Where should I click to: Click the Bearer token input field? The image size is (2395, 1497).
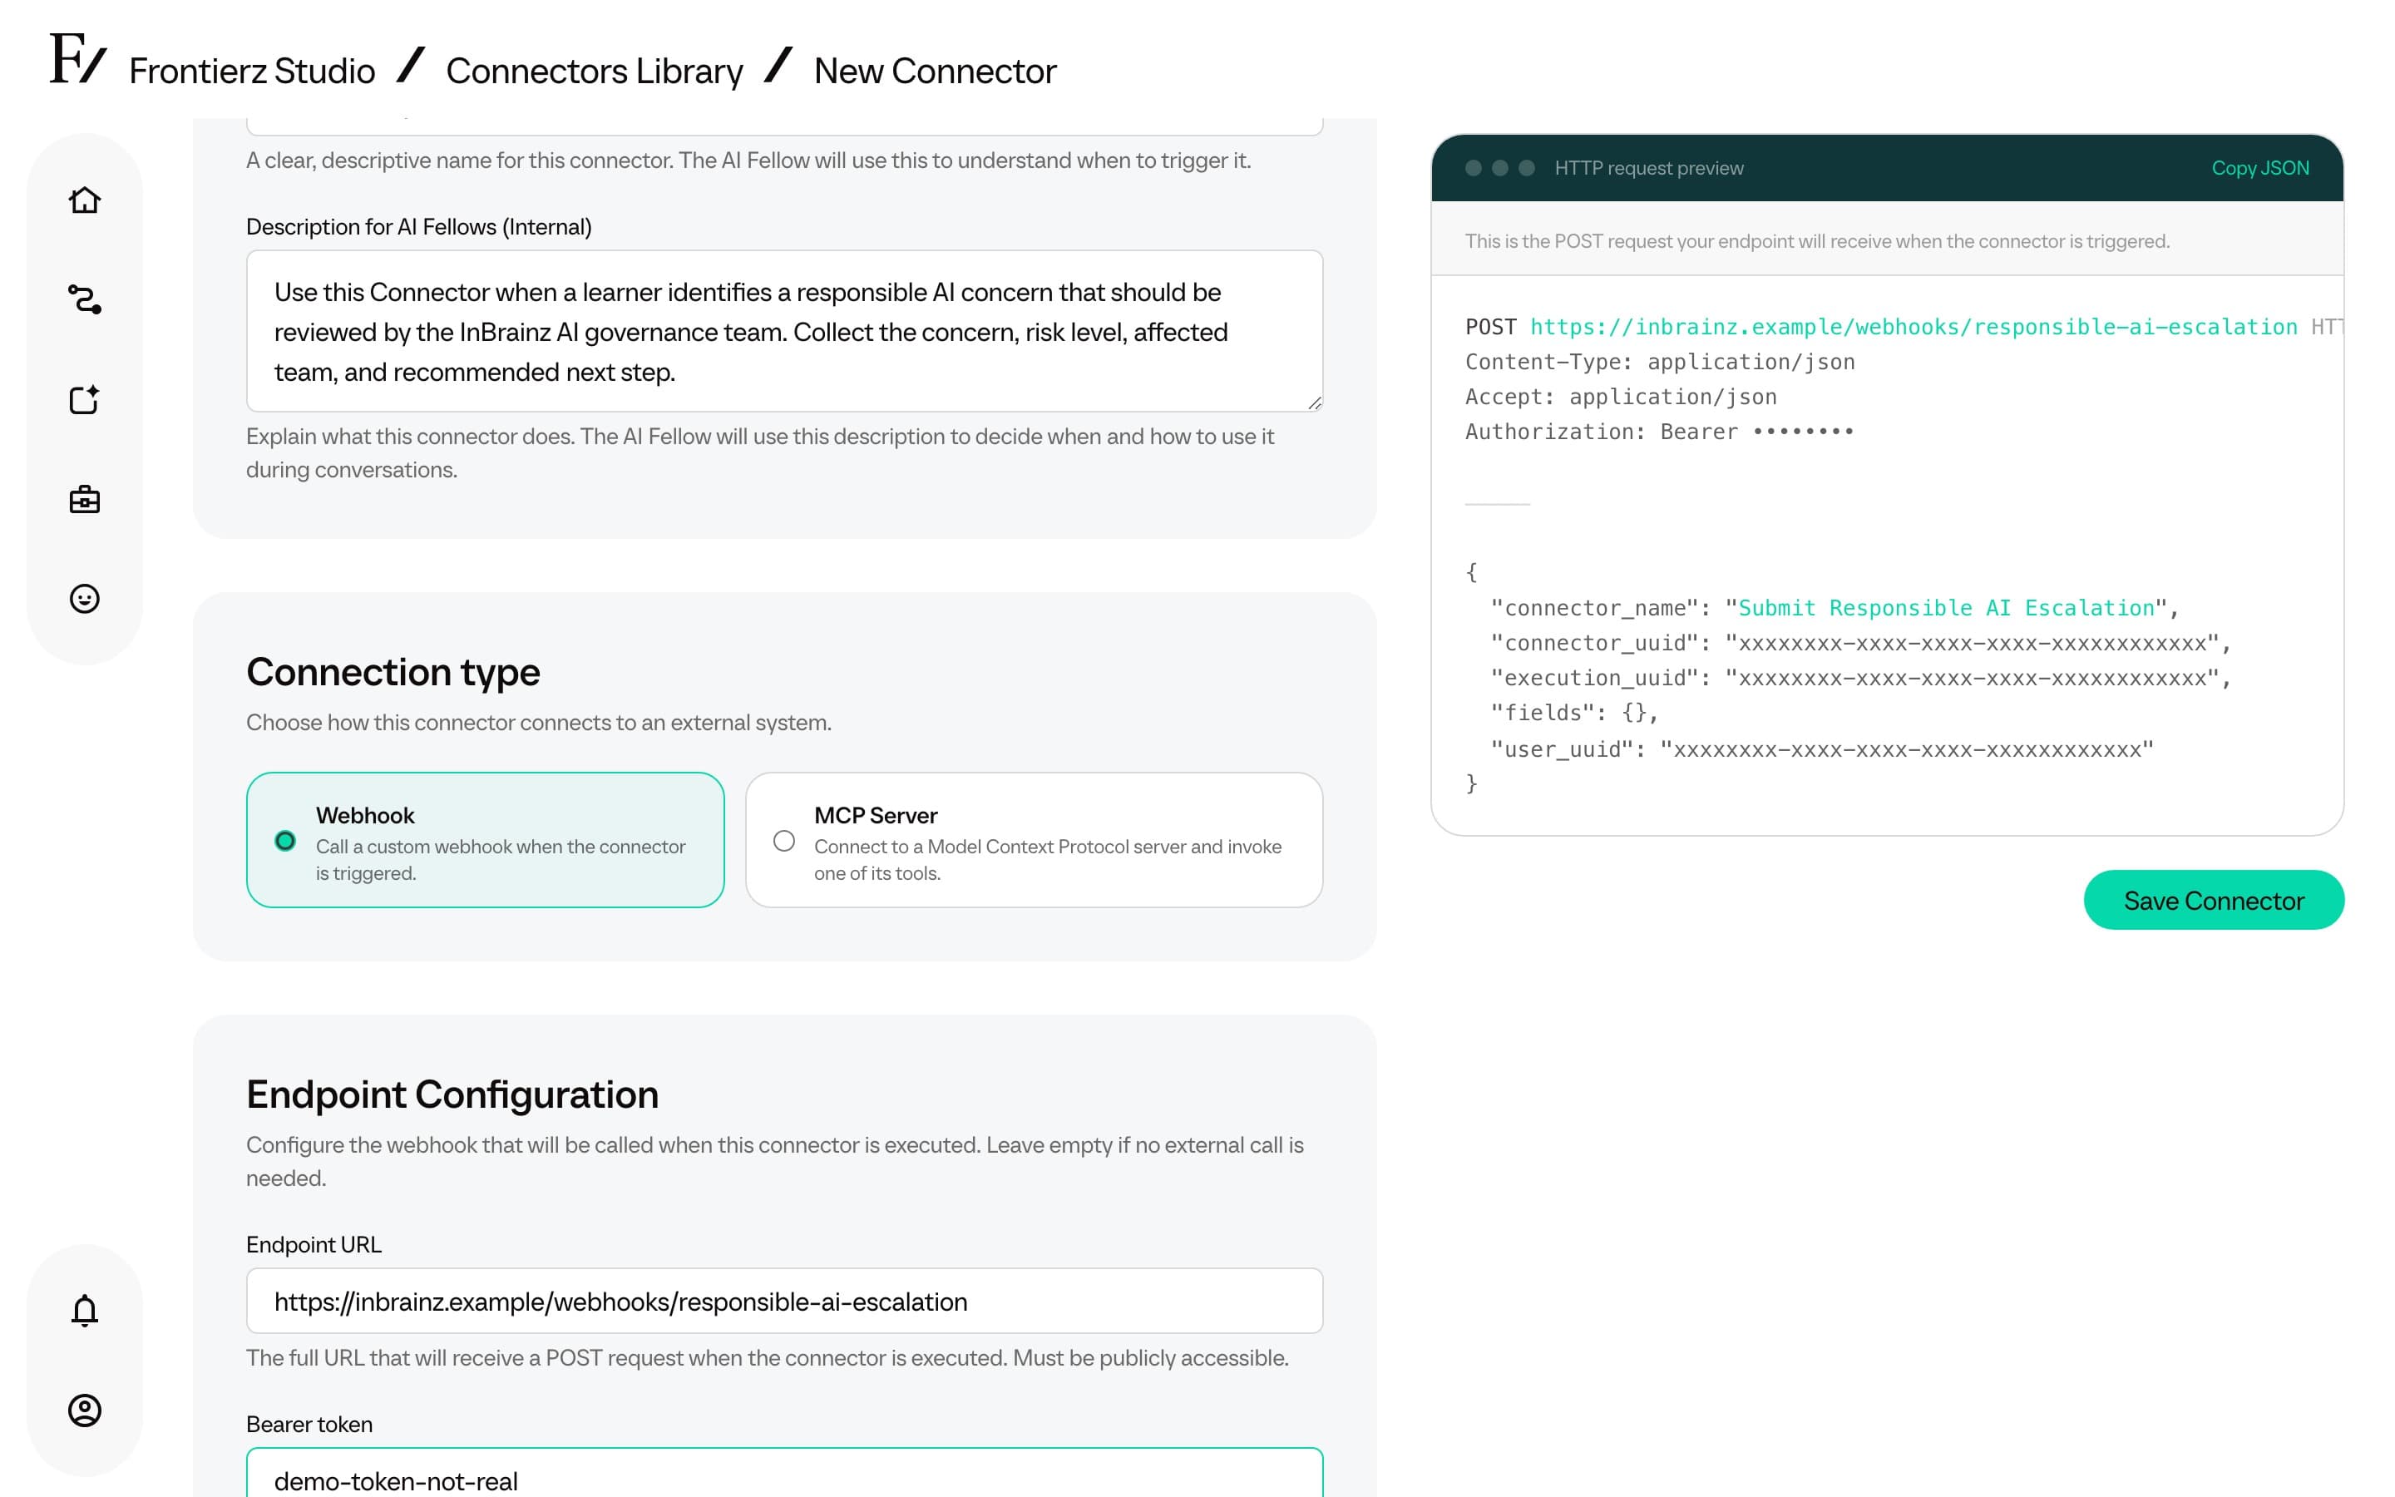point(784,1473)
